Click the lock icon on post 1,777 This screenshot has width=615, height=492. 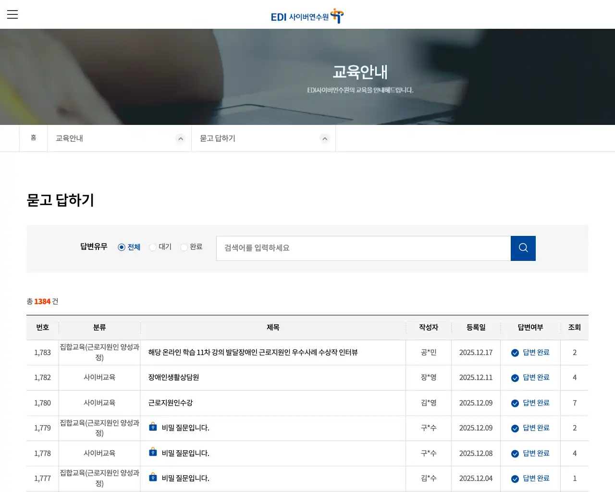click(153, 478)
